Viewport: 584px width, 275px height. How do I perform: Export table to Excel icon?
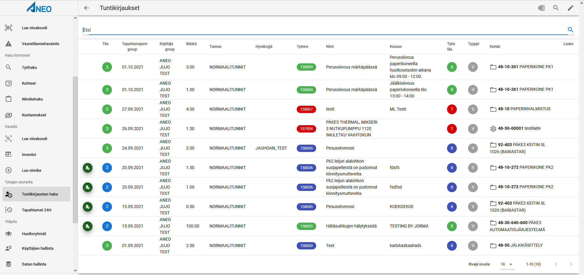click(541, 8)
